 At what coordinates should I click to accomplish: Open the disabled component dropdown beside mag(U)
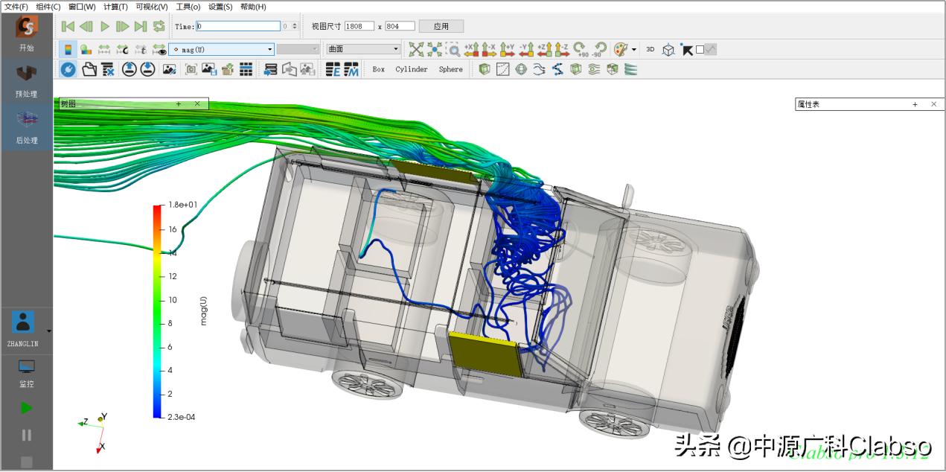click(298, 49)
